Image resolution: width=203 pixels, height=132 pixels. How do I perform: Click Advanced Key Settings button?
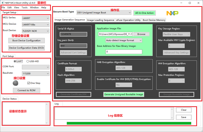point(176,53)
